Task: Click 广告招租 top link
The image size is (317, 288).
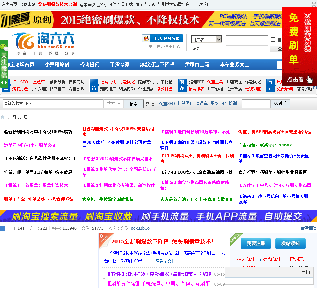Action: click(x=200, y=4)
